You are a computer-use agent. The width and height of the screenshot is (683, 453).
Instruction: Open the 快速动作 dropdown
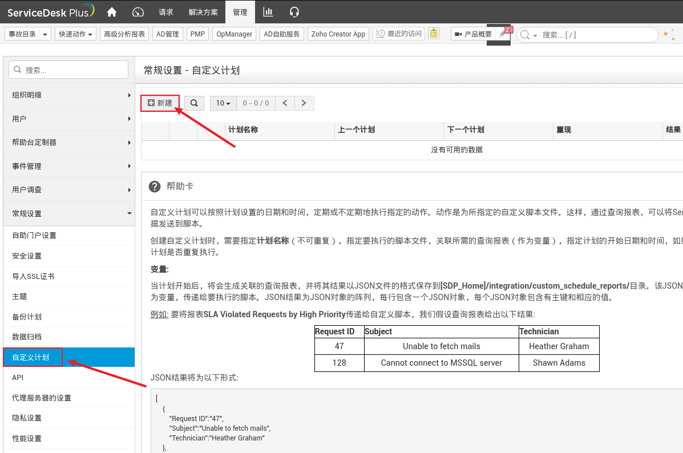coord(76,34)
